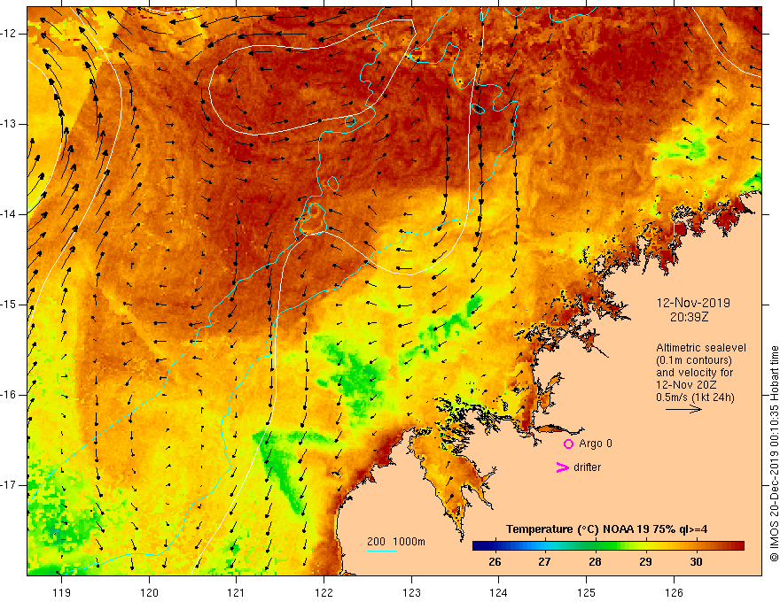Click the longitude axis label 119

[x=62, y=592]
